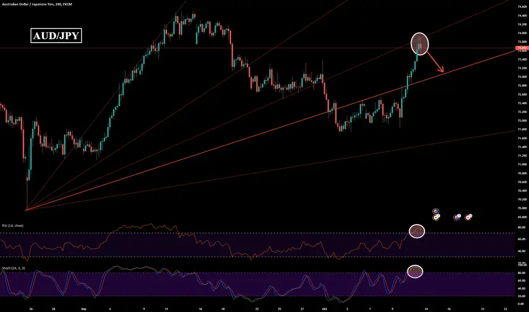This screenshot has width=529, height=312.
Task: Select the ellipse on the RSI indicator
Action: point(417,231)
